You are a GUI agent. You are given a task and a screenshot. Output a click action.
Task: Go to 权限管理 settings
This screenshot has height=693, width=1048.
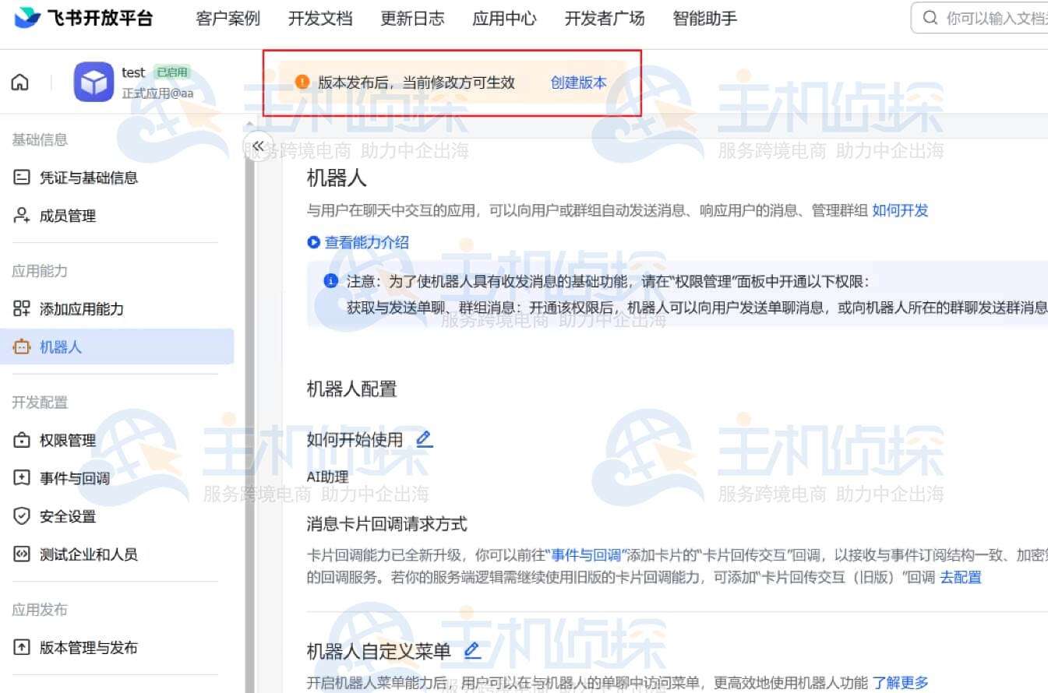(67, 441)
